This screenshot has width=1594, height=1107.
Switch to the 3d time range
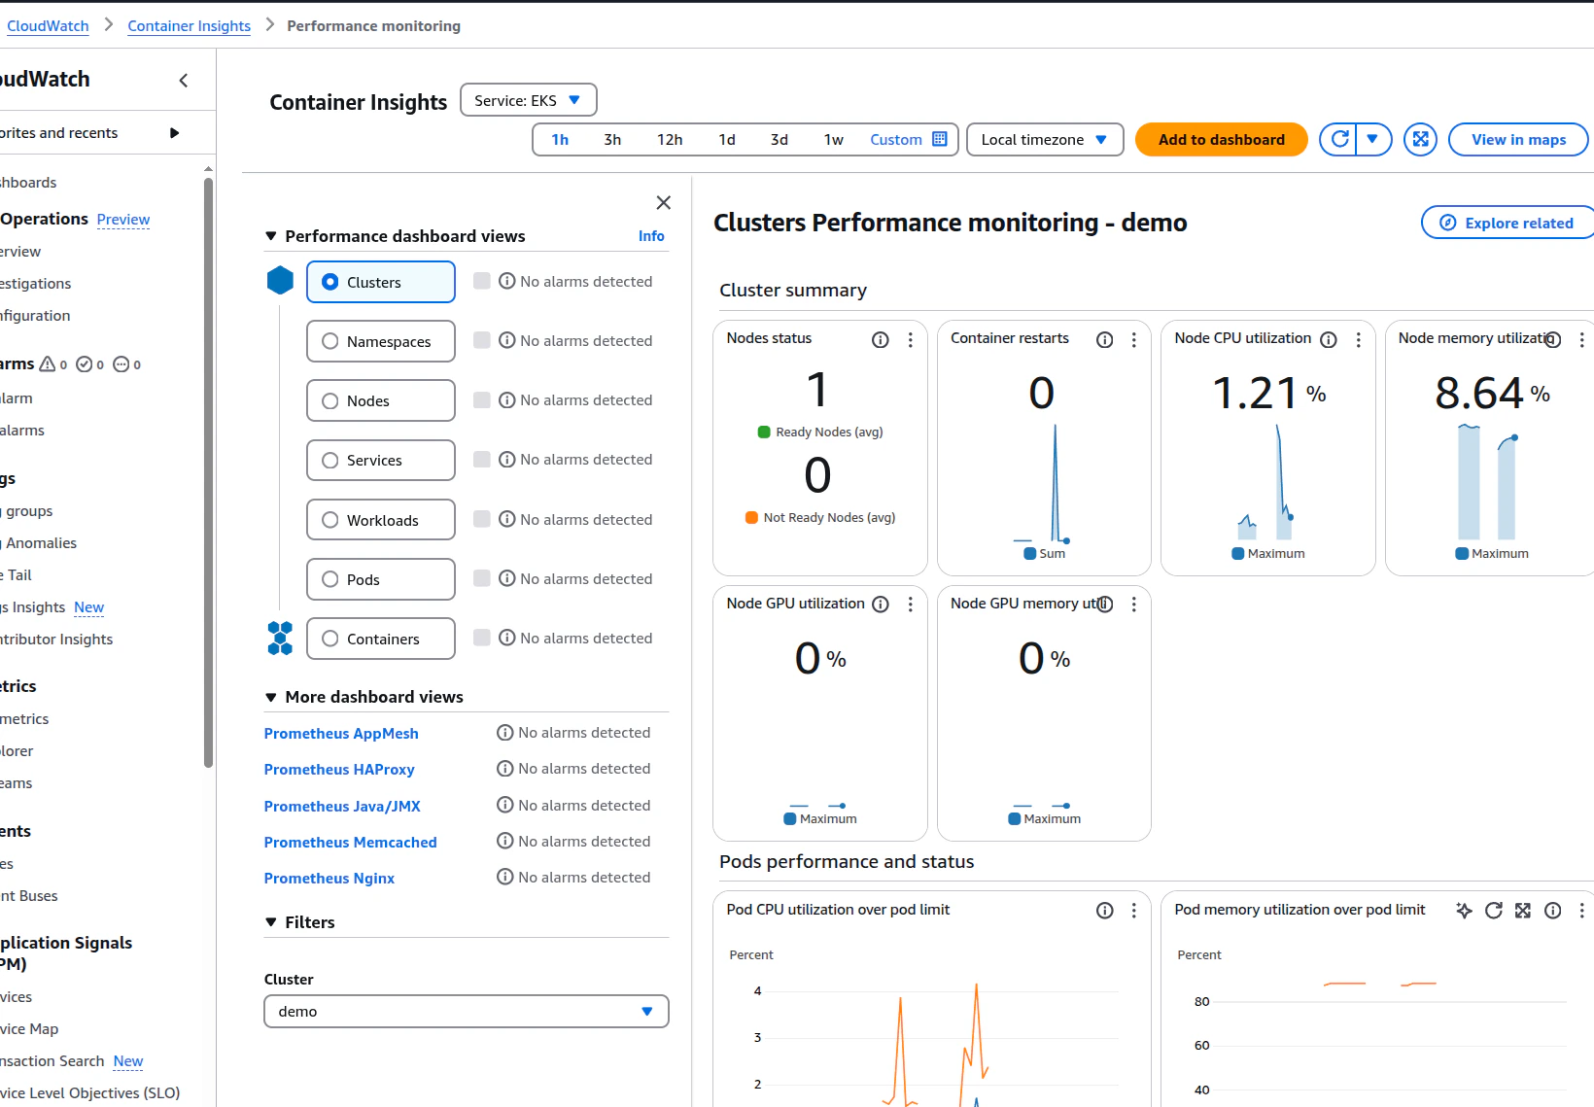[780, 139]
